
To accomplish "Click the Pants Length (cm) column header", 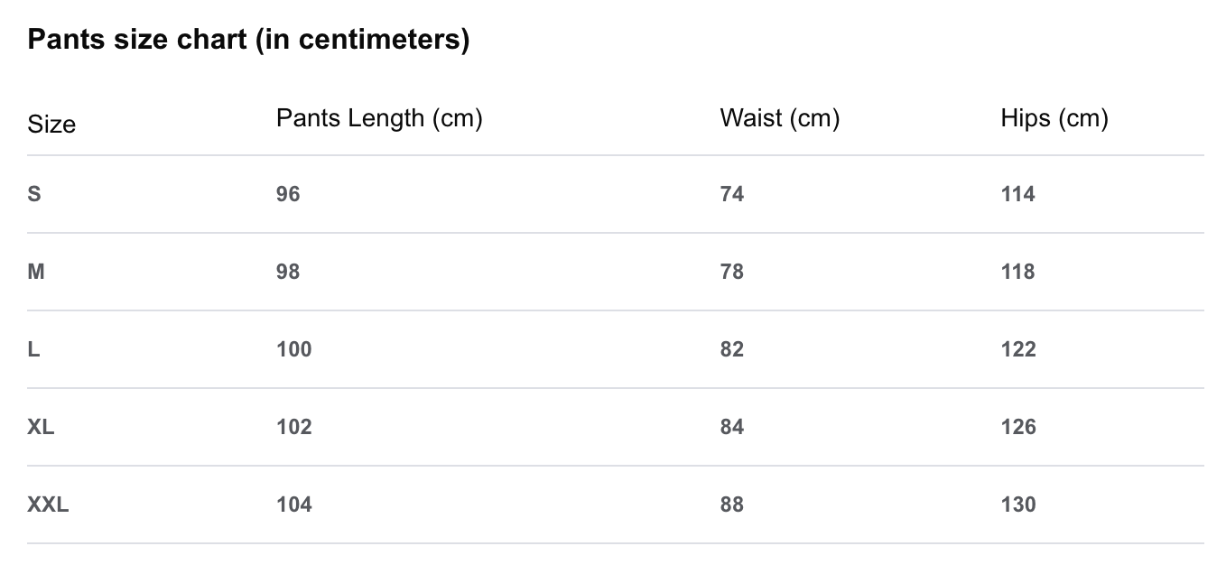I will pos(379,118).
